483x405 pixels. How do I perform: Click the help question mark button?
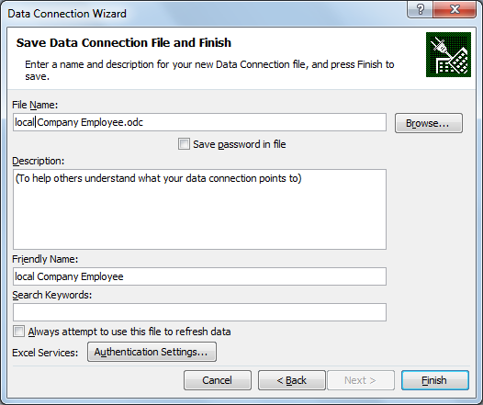tap(420, 9)
